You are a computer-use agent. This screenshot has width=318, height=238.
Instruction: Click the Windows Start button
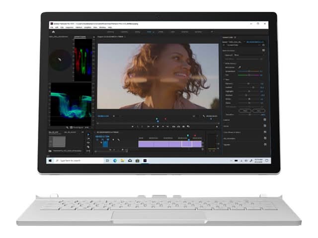click(x=50, y=160)
